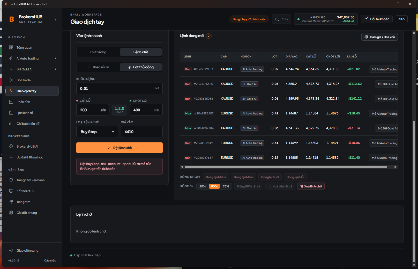
Task: Open the Telegram paper-plane icon
Action: pyautogui.click(x=11, y=202)
